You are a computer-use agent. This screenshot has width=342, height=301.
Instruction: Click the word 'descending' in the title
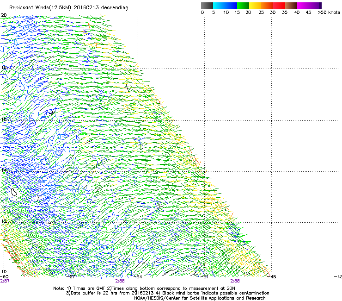click(115, 8)
